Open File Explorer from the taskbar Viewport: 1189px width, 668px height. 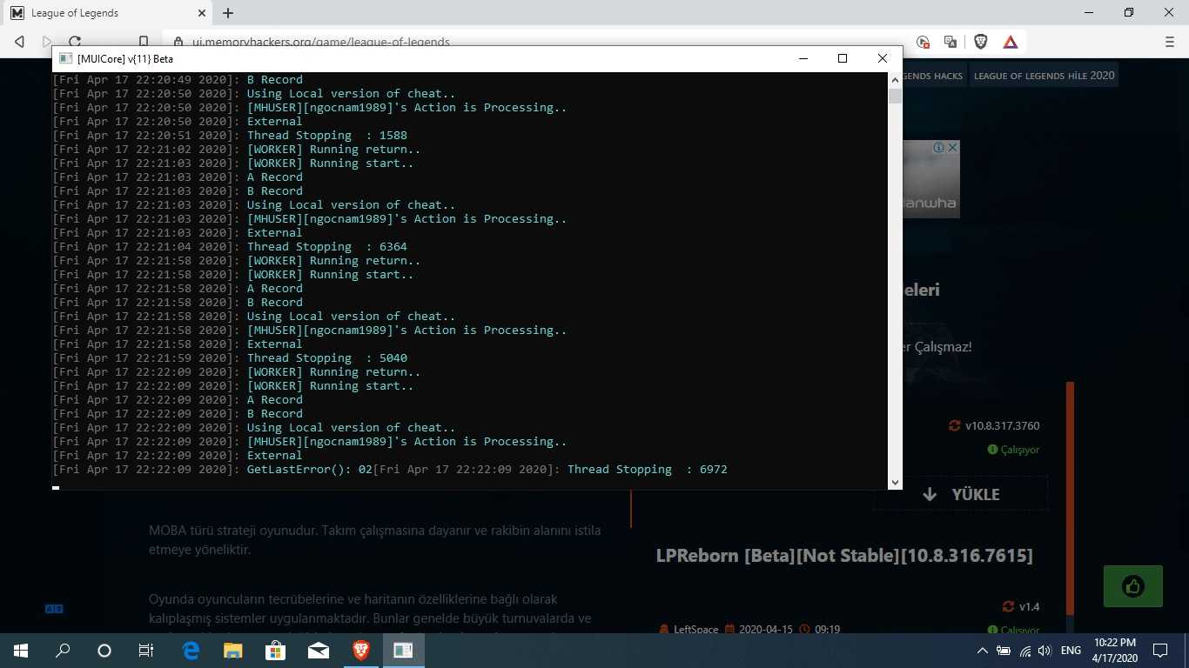(232, 651)
